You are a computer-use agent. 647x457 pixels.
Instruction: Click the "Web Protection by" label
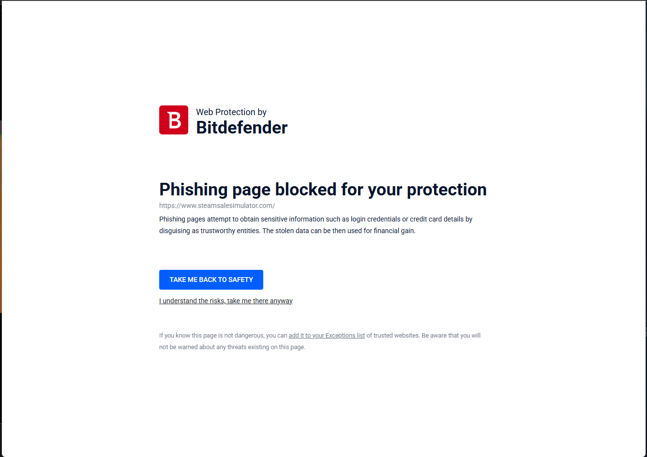coord(231,112)
